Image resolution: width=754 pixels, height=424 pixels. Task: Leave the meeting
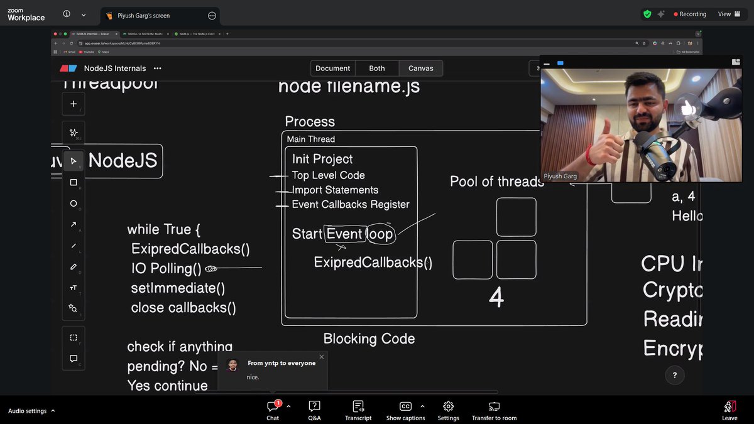point(729,410)
